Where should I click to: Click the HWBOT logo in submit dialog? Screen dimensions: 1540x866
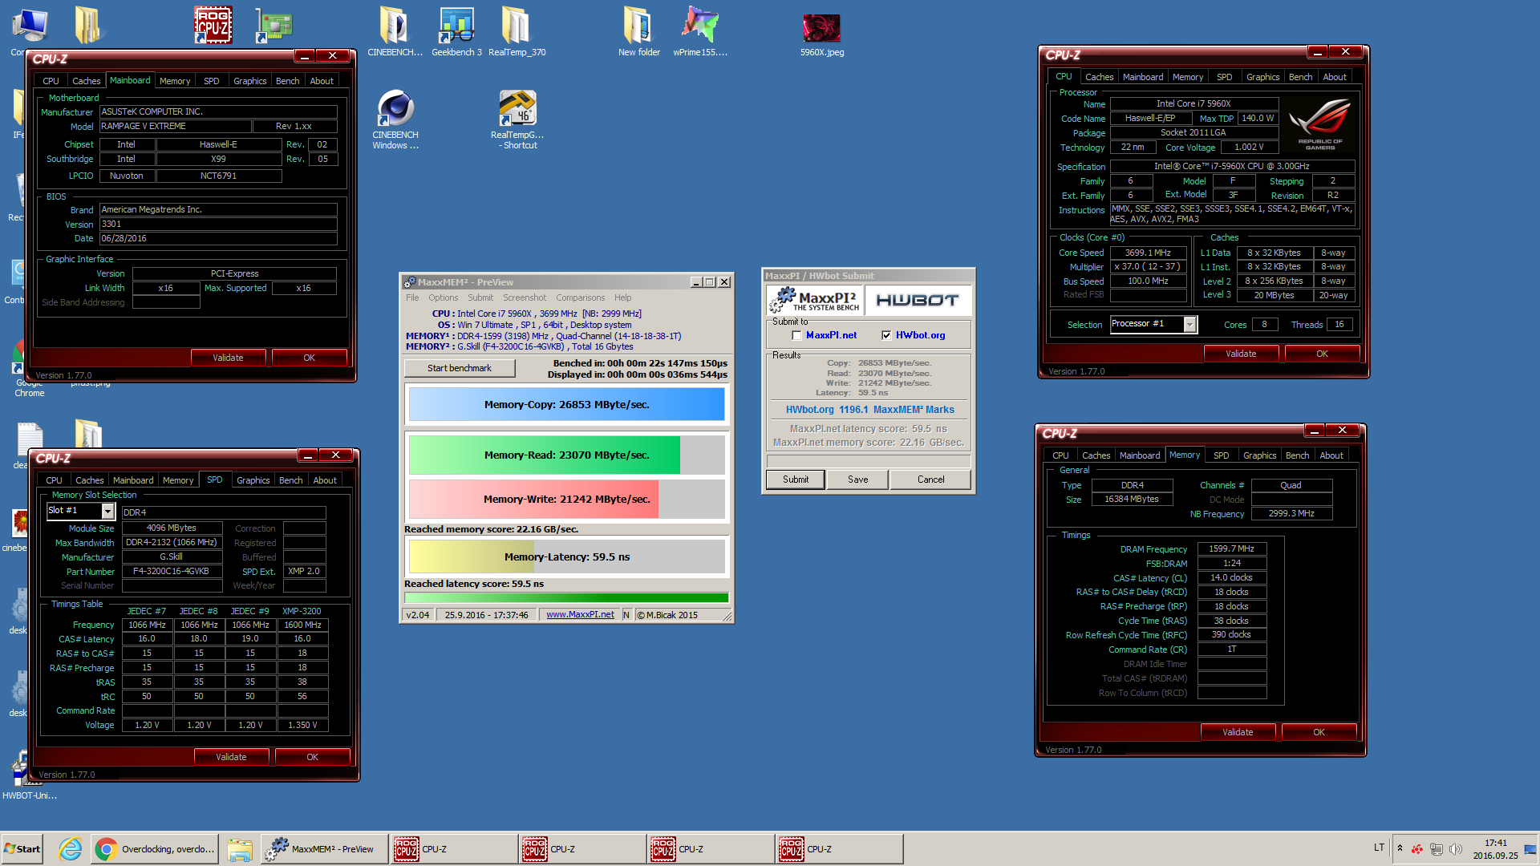point(918,301)
